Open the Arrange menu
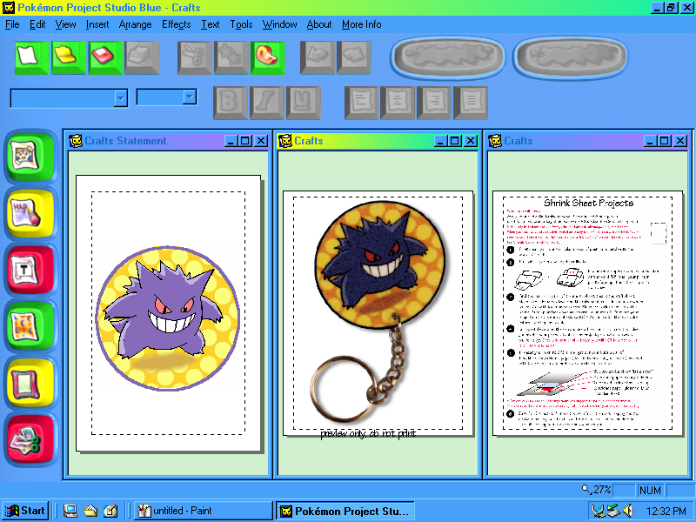Viewport: 696px width, 522px height. coord(135,24)
